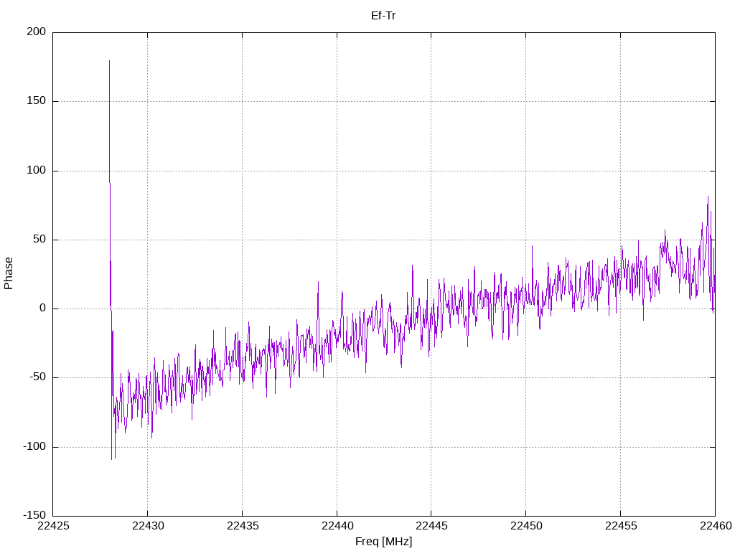
Task: Click the 22435 x-axis tick label
Action: click(x=243, y=526)
